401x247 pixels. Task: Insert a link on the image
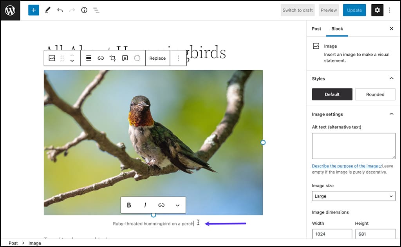pos(100,58)
